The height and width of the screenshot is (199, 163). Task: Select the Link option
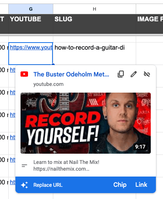(141, 185)
